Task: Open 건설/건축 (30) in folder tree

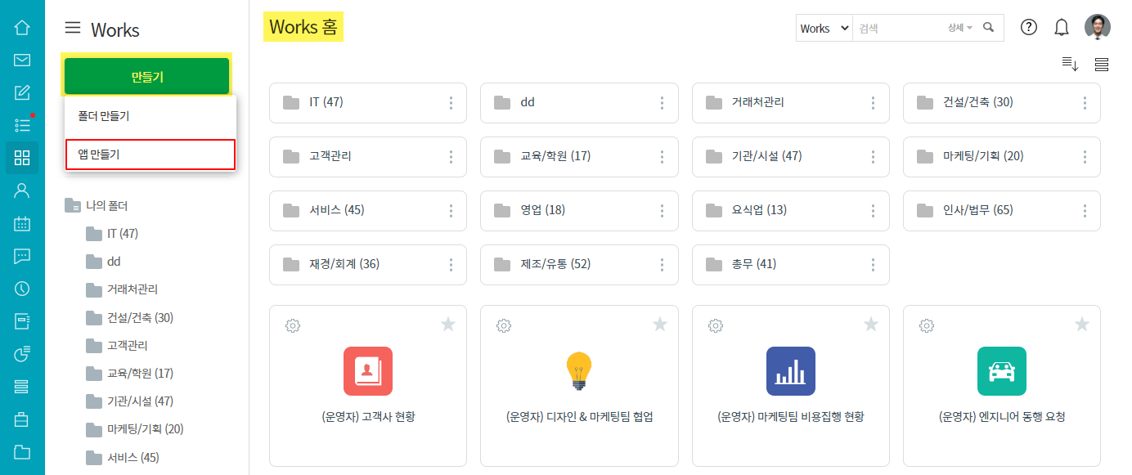Action: [x=139, y=317]
